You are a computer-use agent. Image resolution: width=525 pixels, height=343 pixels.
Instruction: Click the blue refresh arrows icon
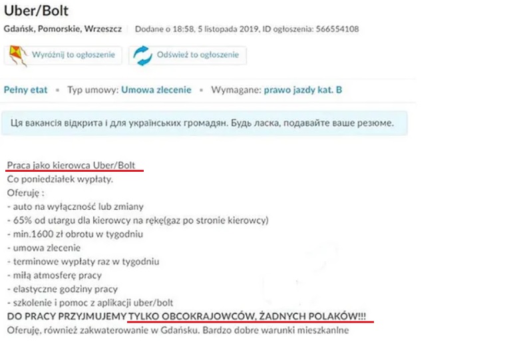(142, 56)
